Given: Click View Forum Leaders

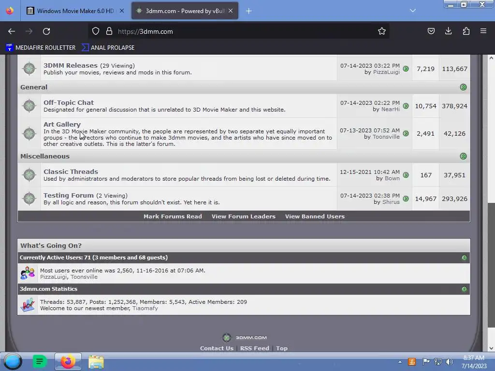Looking at the screenshot, I should click(244, 216).
